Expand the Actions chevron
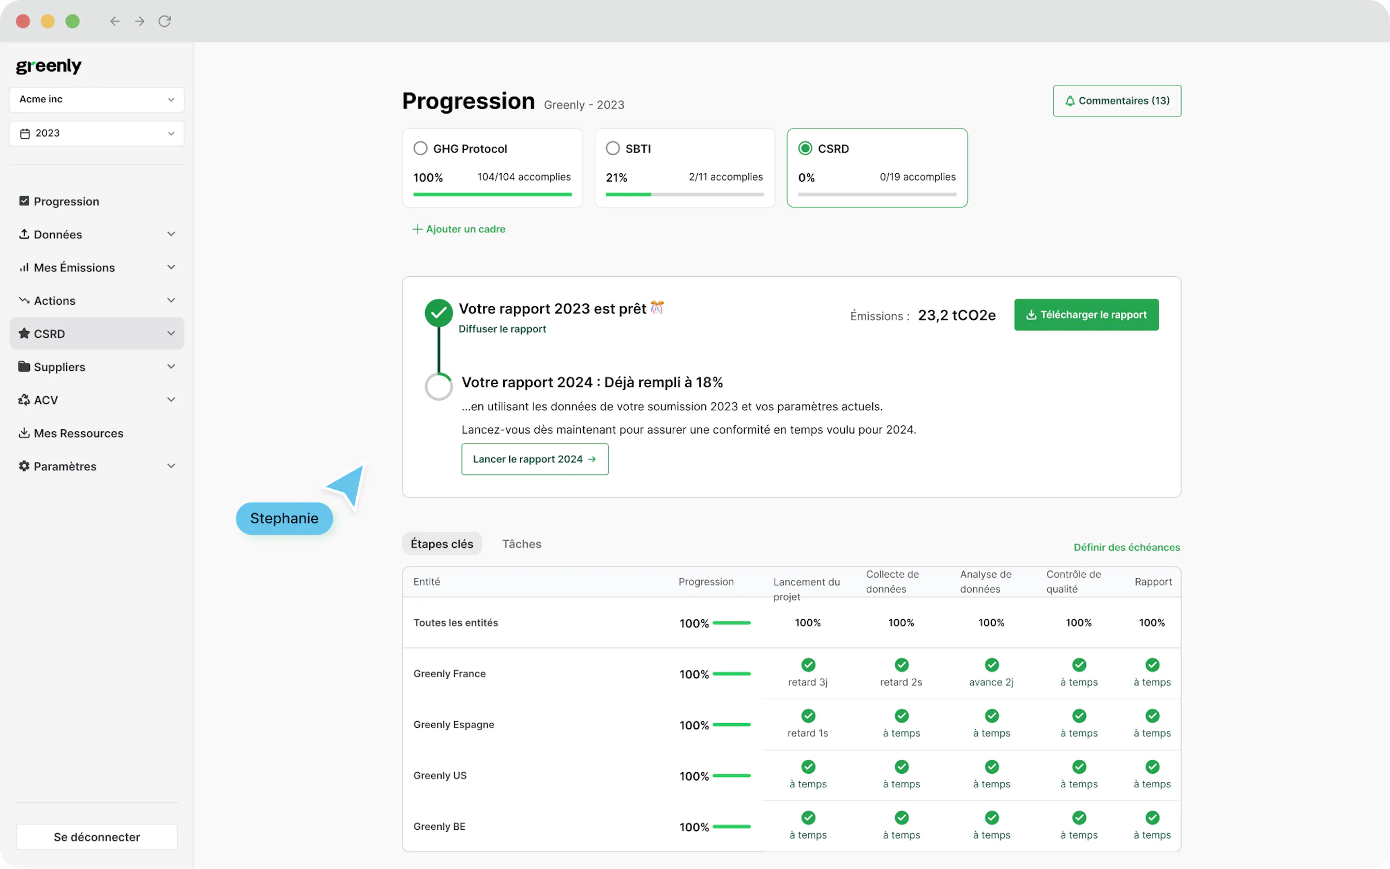 click(x=171, y=300)
